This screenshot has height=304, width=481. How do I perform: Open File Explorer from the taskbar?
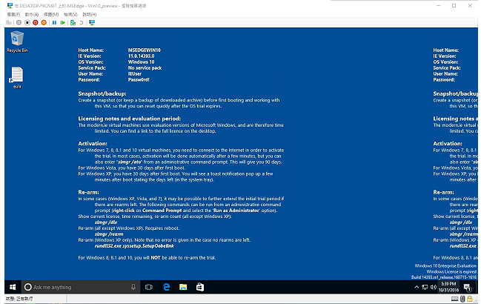point(183,287)
